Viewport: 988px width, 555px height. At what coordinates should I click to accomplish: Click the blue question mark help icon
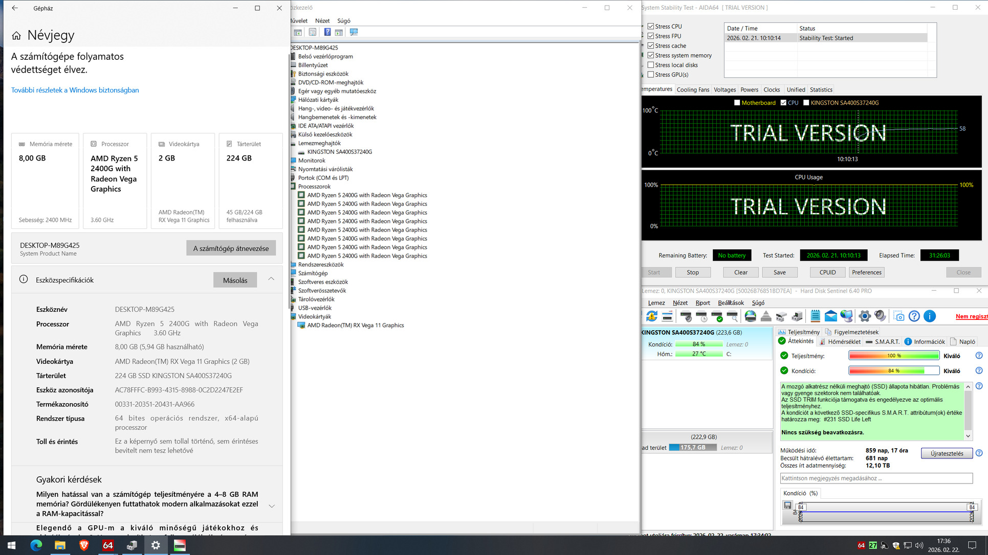914,316
